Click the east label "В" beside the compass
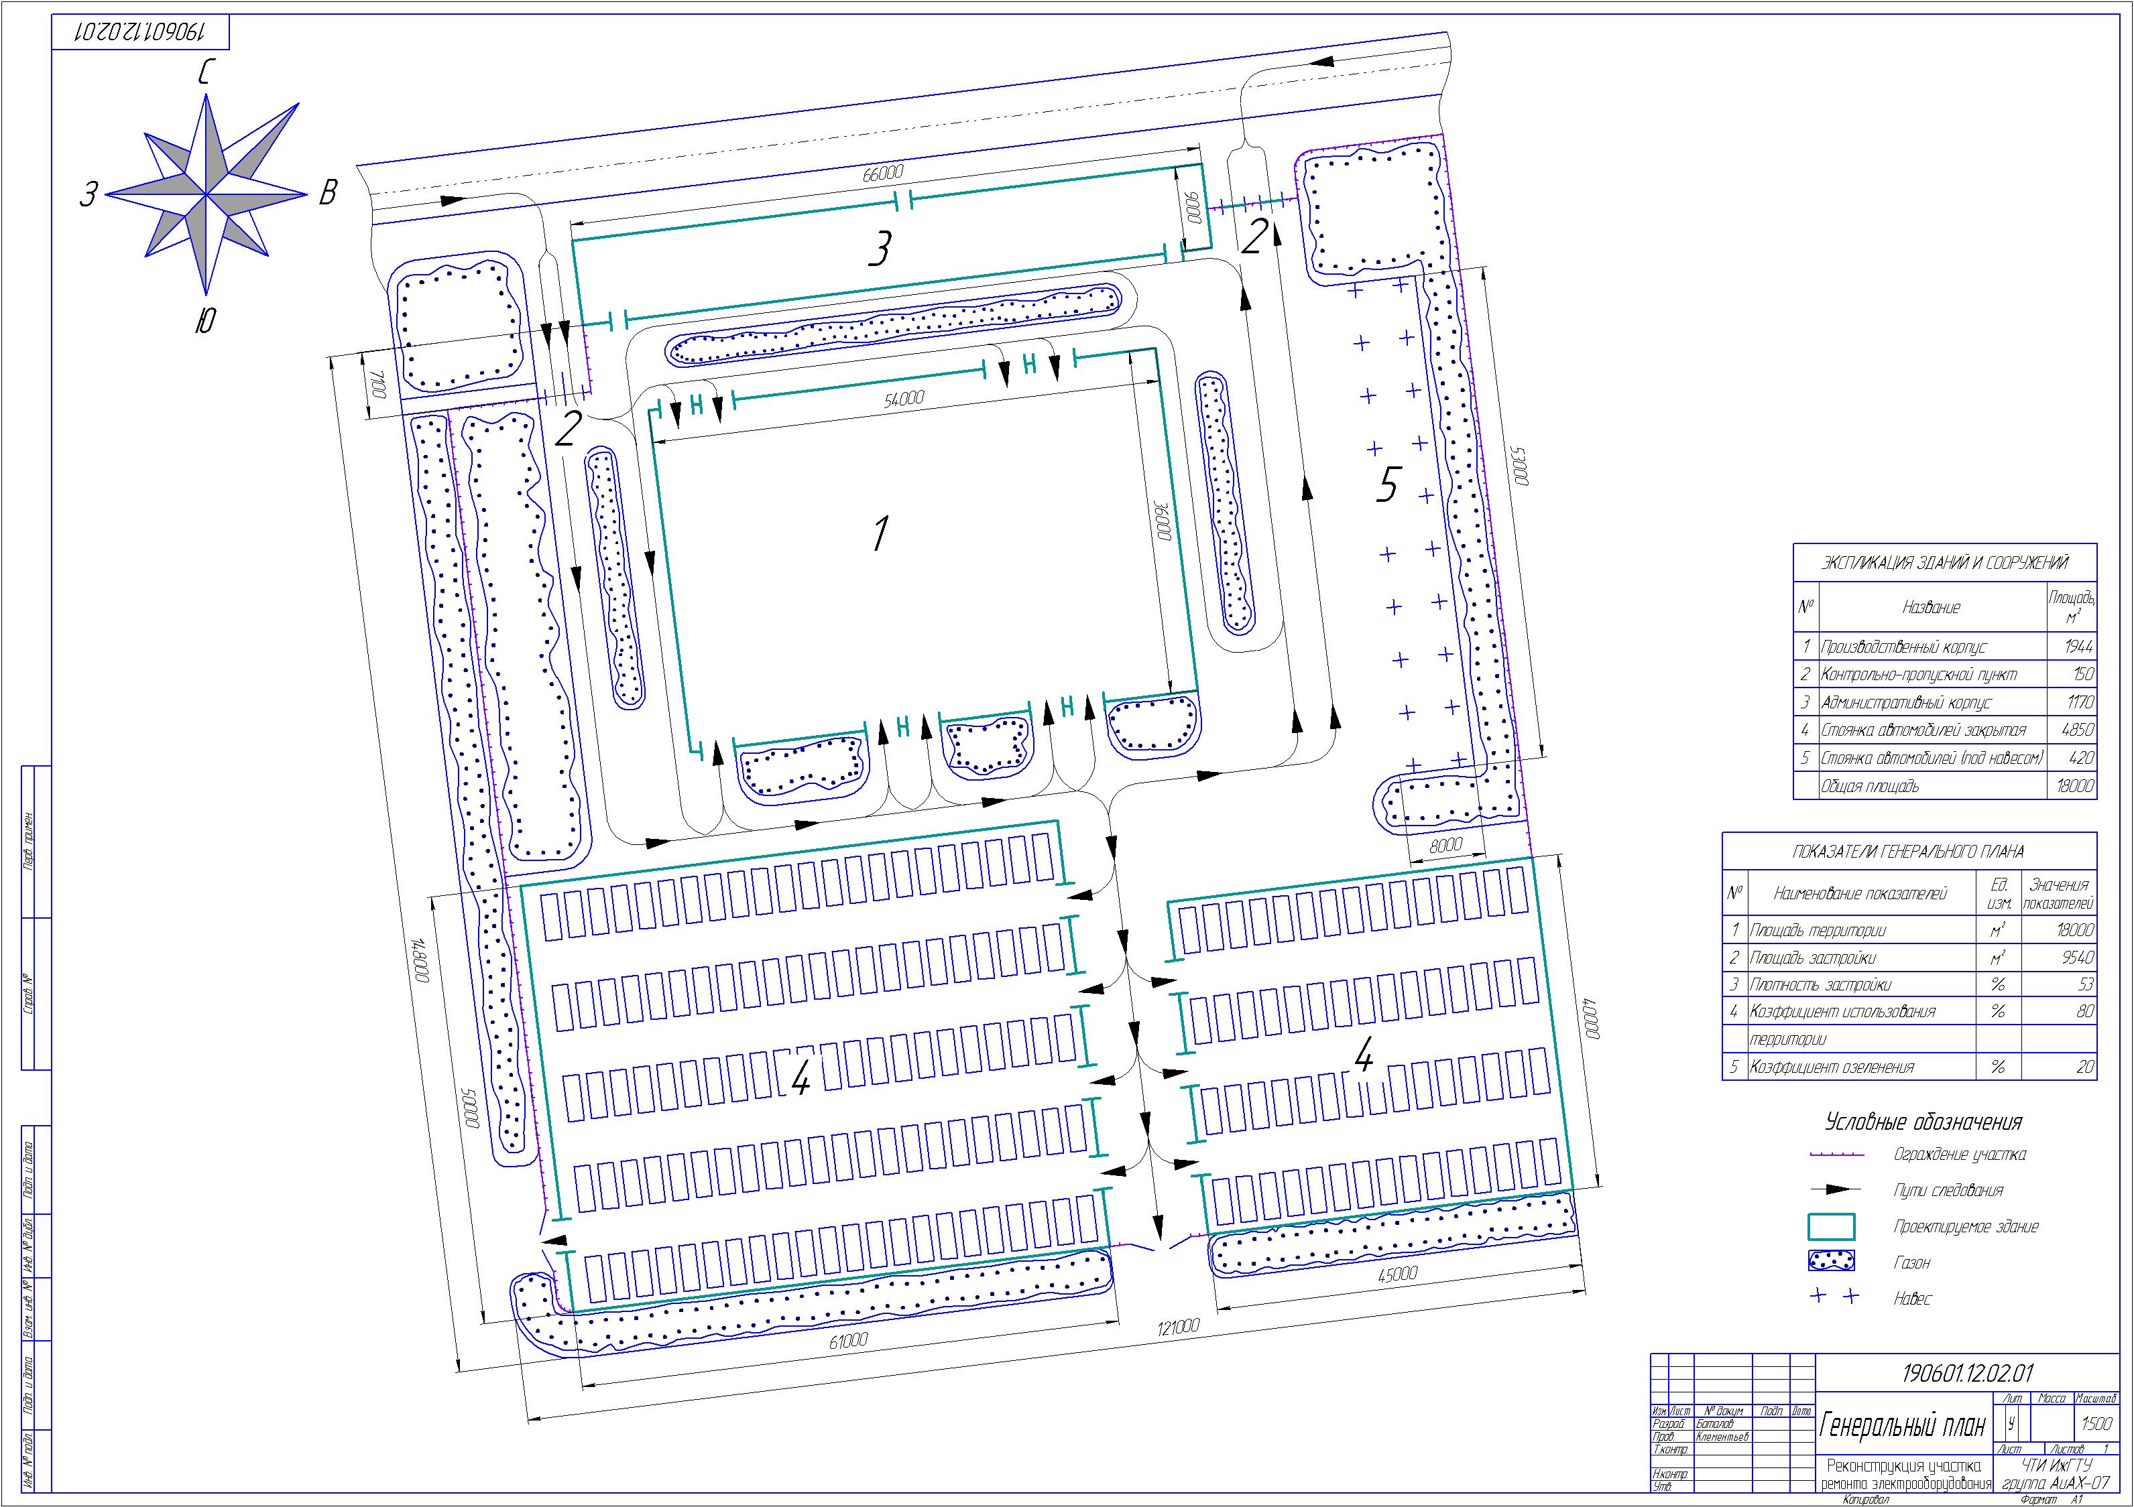2134x1507 pixels. tap(327, 192)
